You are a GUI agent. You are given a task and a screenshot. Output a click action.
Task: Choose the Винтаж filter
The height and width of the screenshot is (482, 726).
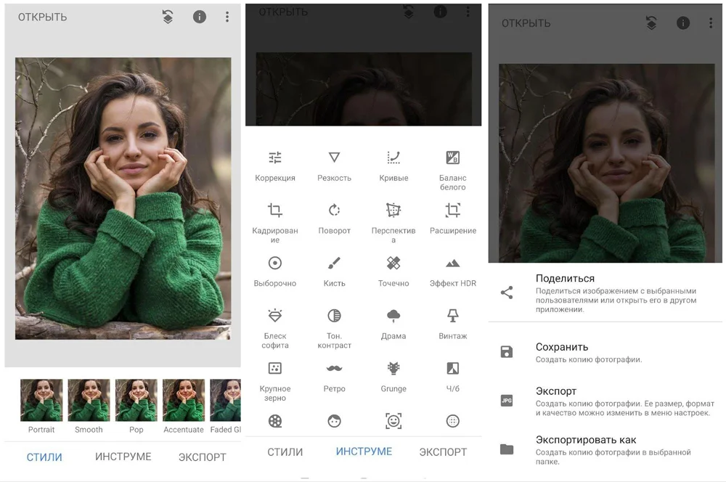pos(452,323)
